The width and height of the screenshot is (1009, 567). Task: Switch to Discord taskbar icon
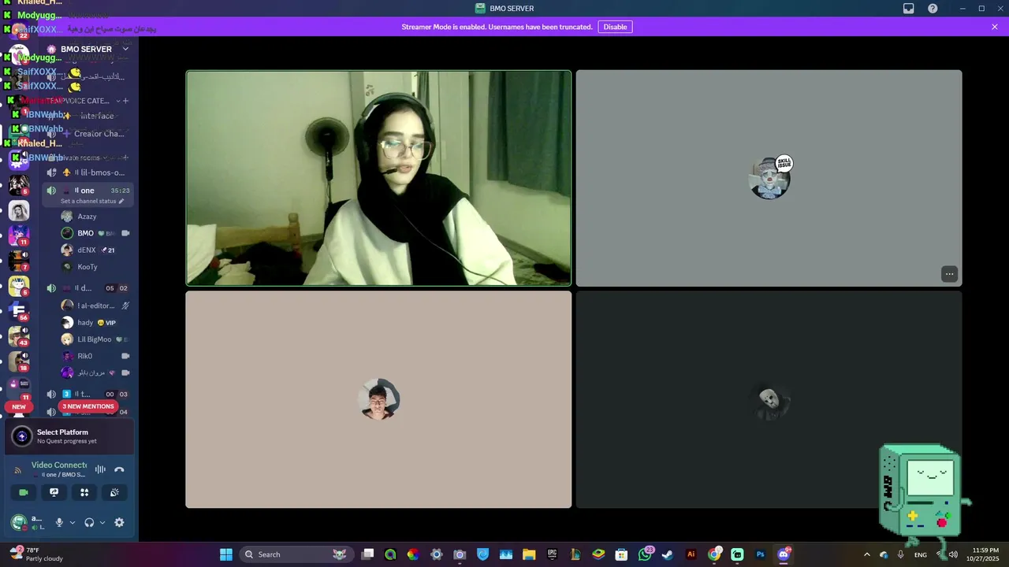(784, 554)
